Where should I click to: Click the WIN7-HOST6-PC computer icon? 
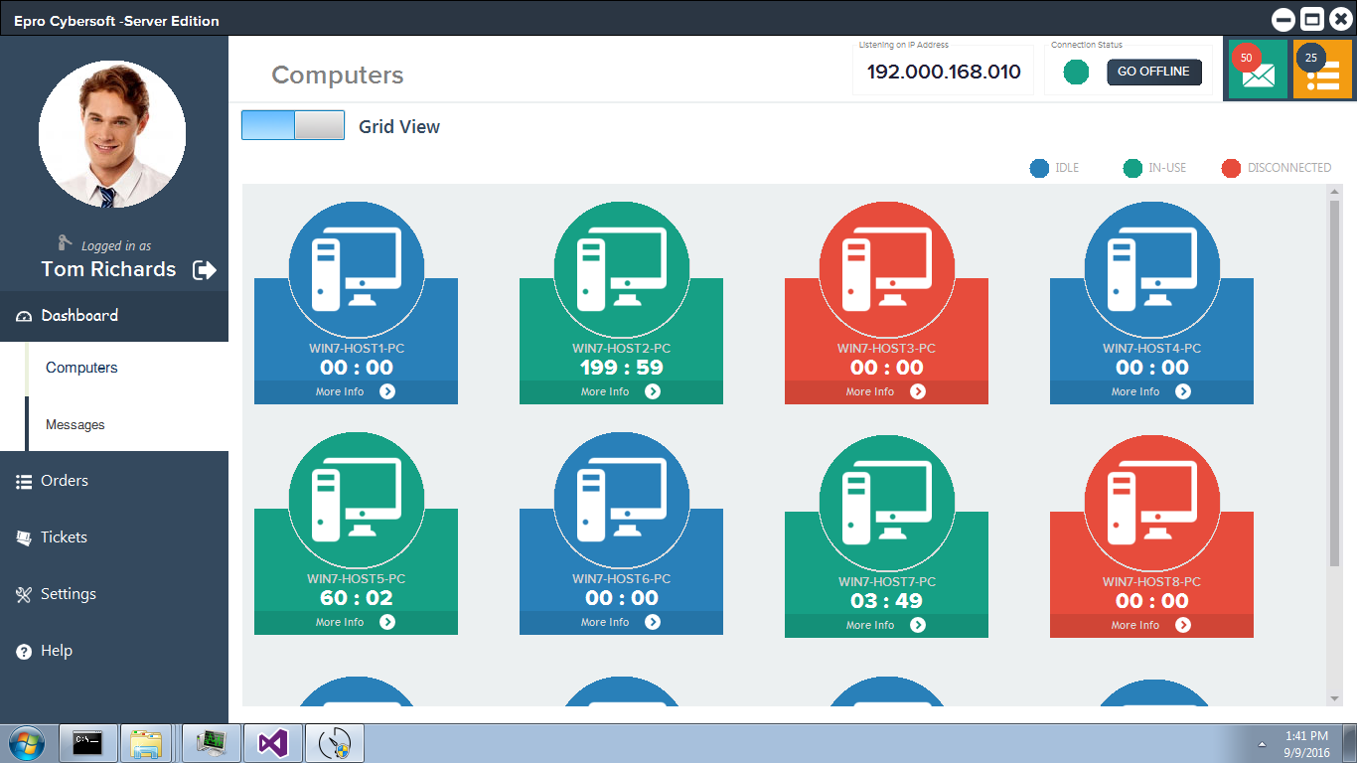pos(622,501)
